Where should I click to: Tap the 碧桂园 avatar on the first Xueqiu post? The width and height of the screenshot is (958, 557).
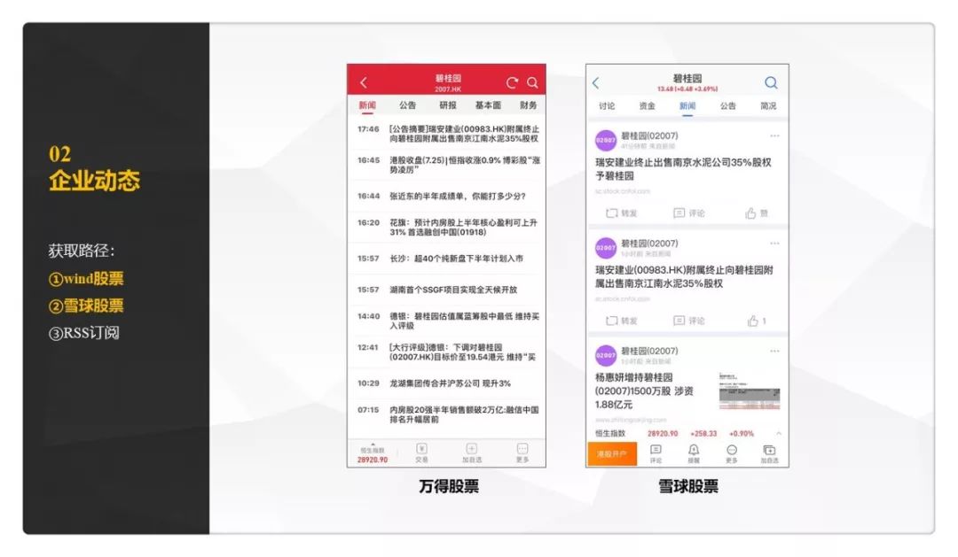click(606, 138)
